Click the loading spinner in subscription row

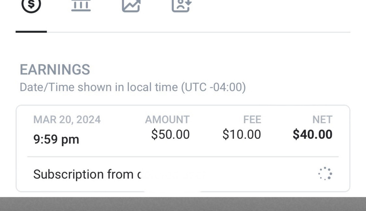325,173
